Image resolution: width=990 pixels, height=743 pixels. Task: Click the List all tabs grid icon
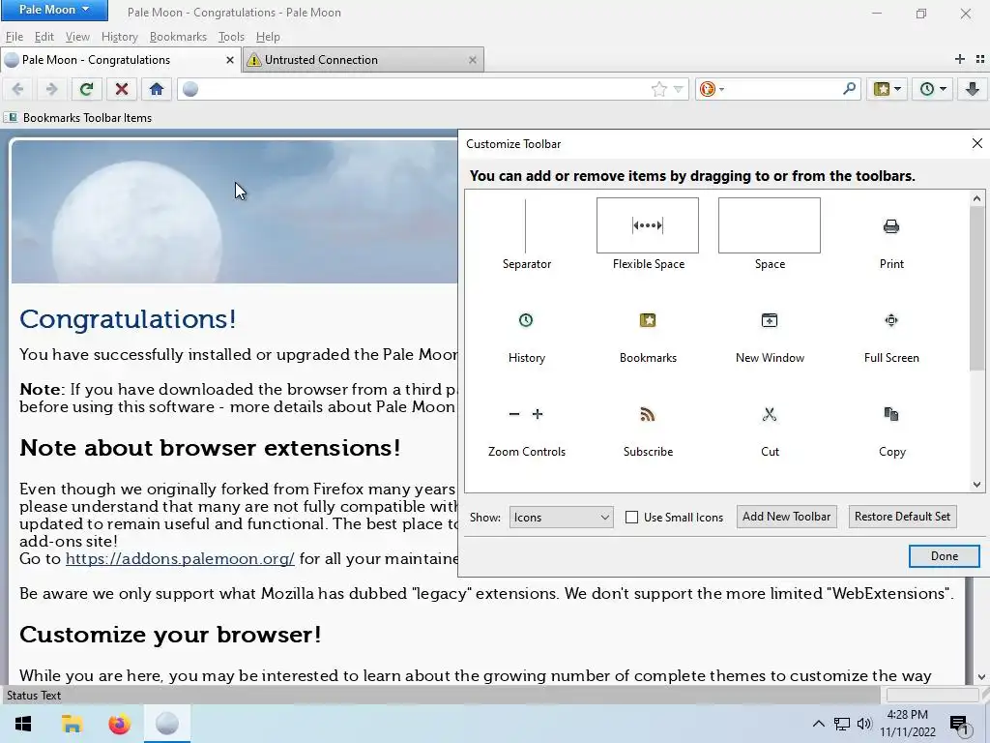click(980, 59)
